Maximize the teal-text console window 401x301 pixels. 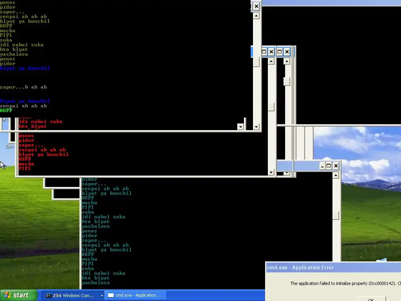[x=329, y=166]
